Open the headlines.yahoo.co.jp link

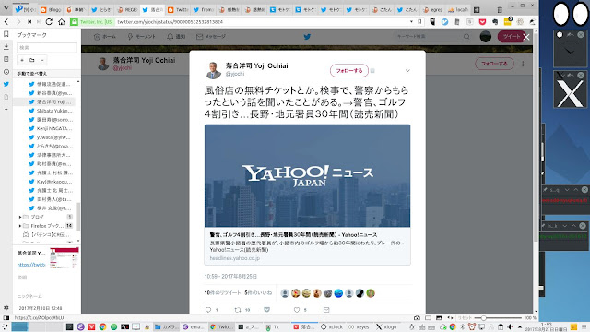(235, 258)
